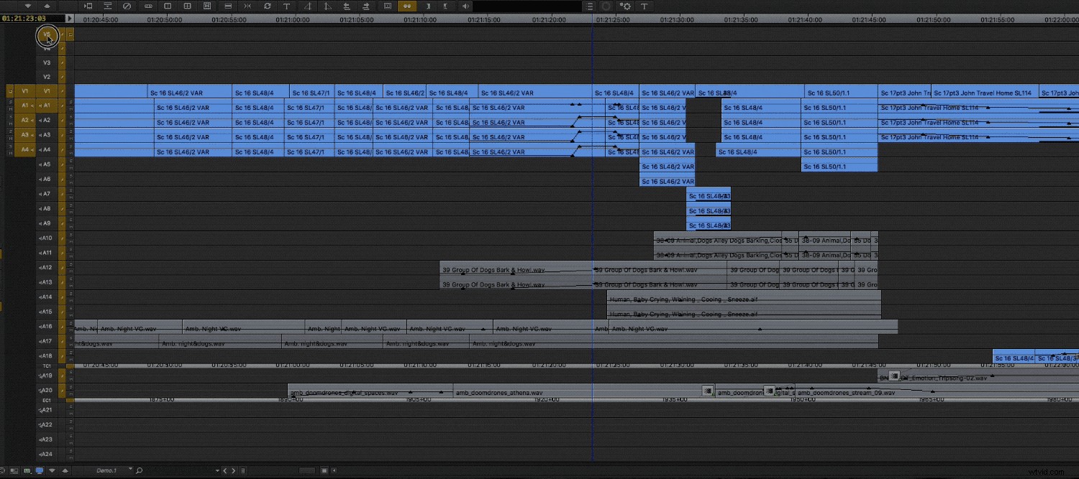Click the magnifying glass search icon at bottom
The height and width of the screenshot is (479, 1079).
point(139,470)
